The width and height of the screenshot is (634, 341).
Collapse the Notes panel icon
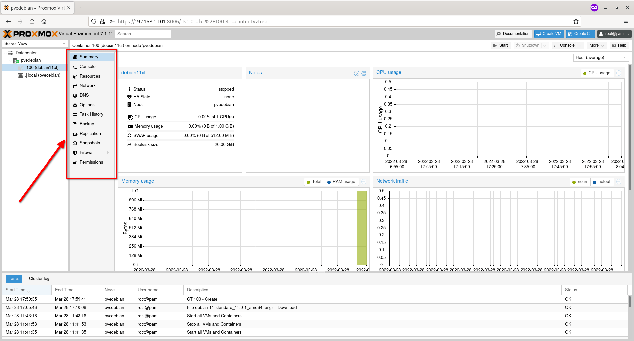coord(356,73)
